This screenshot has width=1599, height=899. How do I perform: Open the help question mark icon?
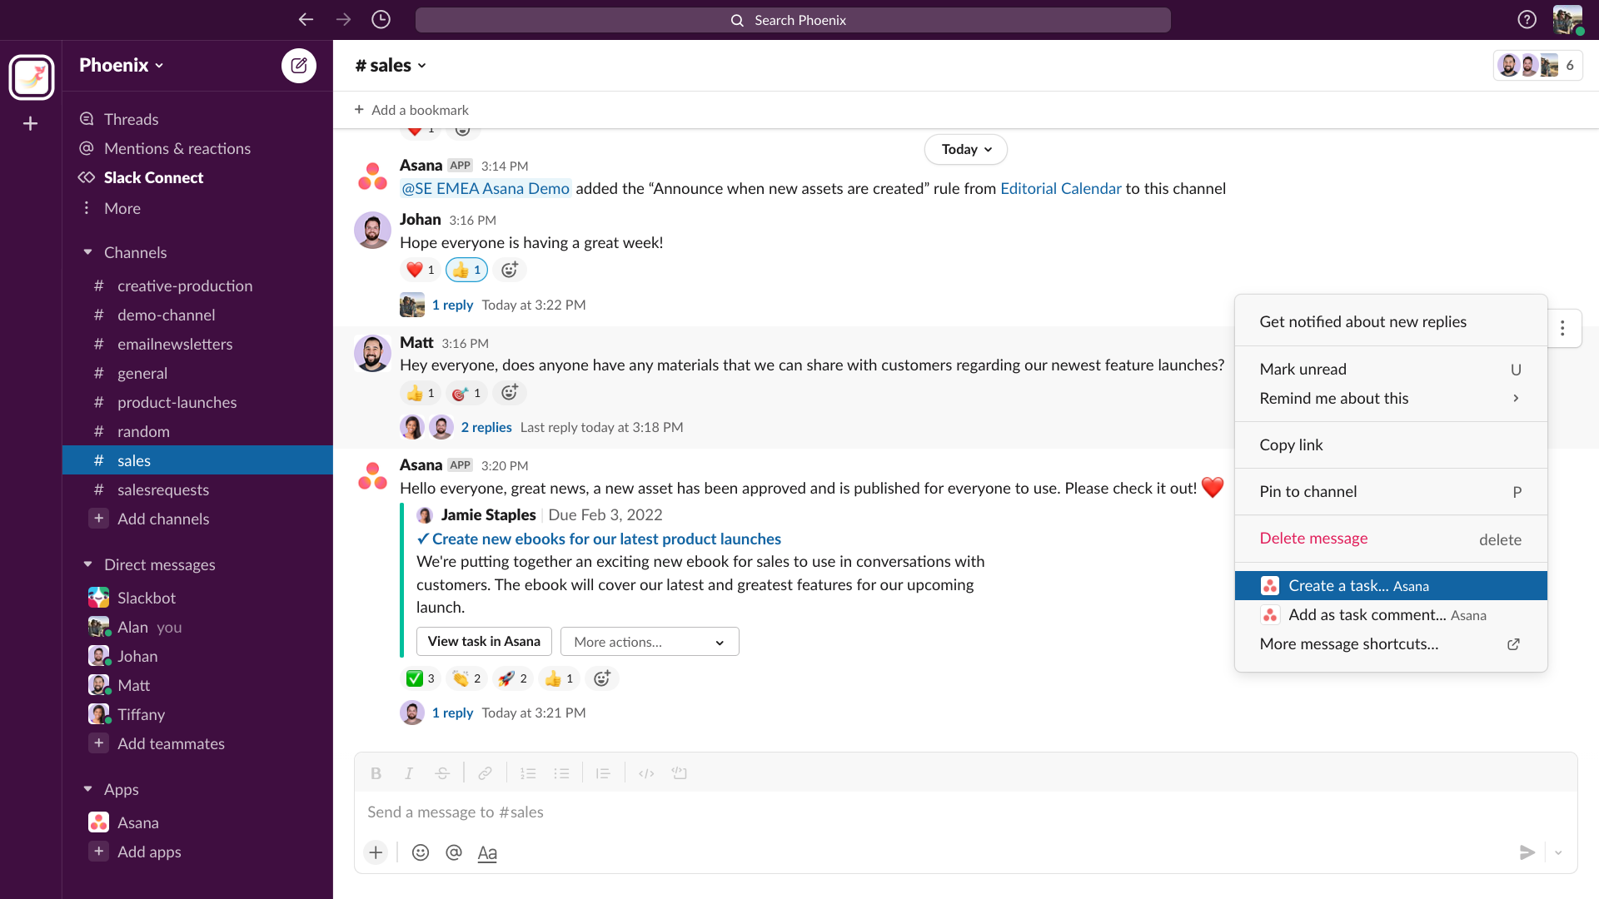pyautogui.click(x=1527, y=20)
